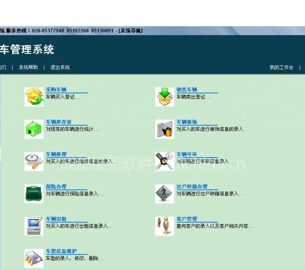
Task: Open the 采购车辆 box icon
Action: [x=34, y=97]
